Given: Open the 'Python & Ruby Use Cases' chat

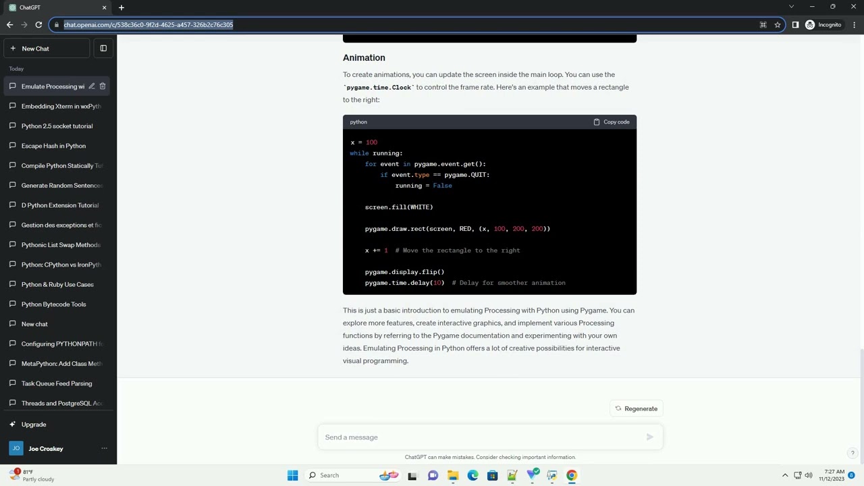Looking at the screenshot, I should click(58, 284).
